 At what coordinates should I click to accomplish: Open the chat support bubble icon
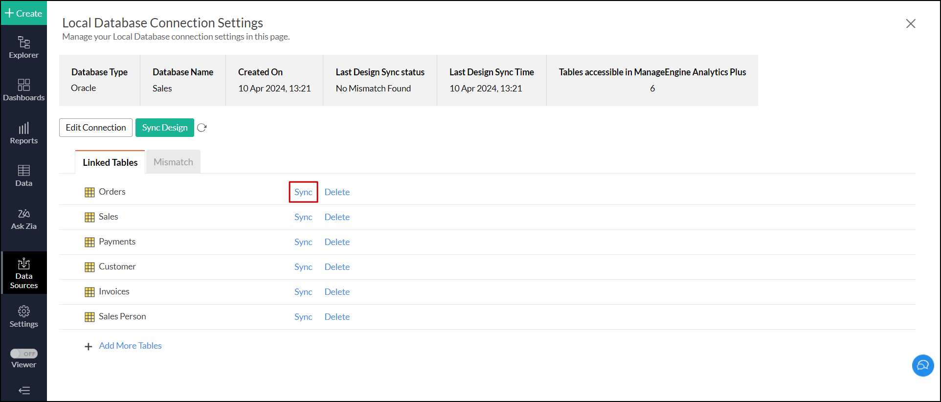point(923,365)
